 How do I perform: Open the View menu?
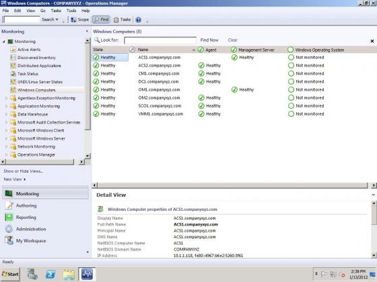(30, 11)
